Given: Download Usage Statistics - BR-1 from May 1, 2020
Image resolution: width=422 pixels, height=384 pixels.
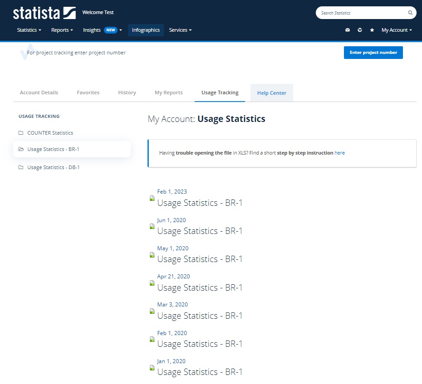Looking at the screenshot, I should point(200,259).
